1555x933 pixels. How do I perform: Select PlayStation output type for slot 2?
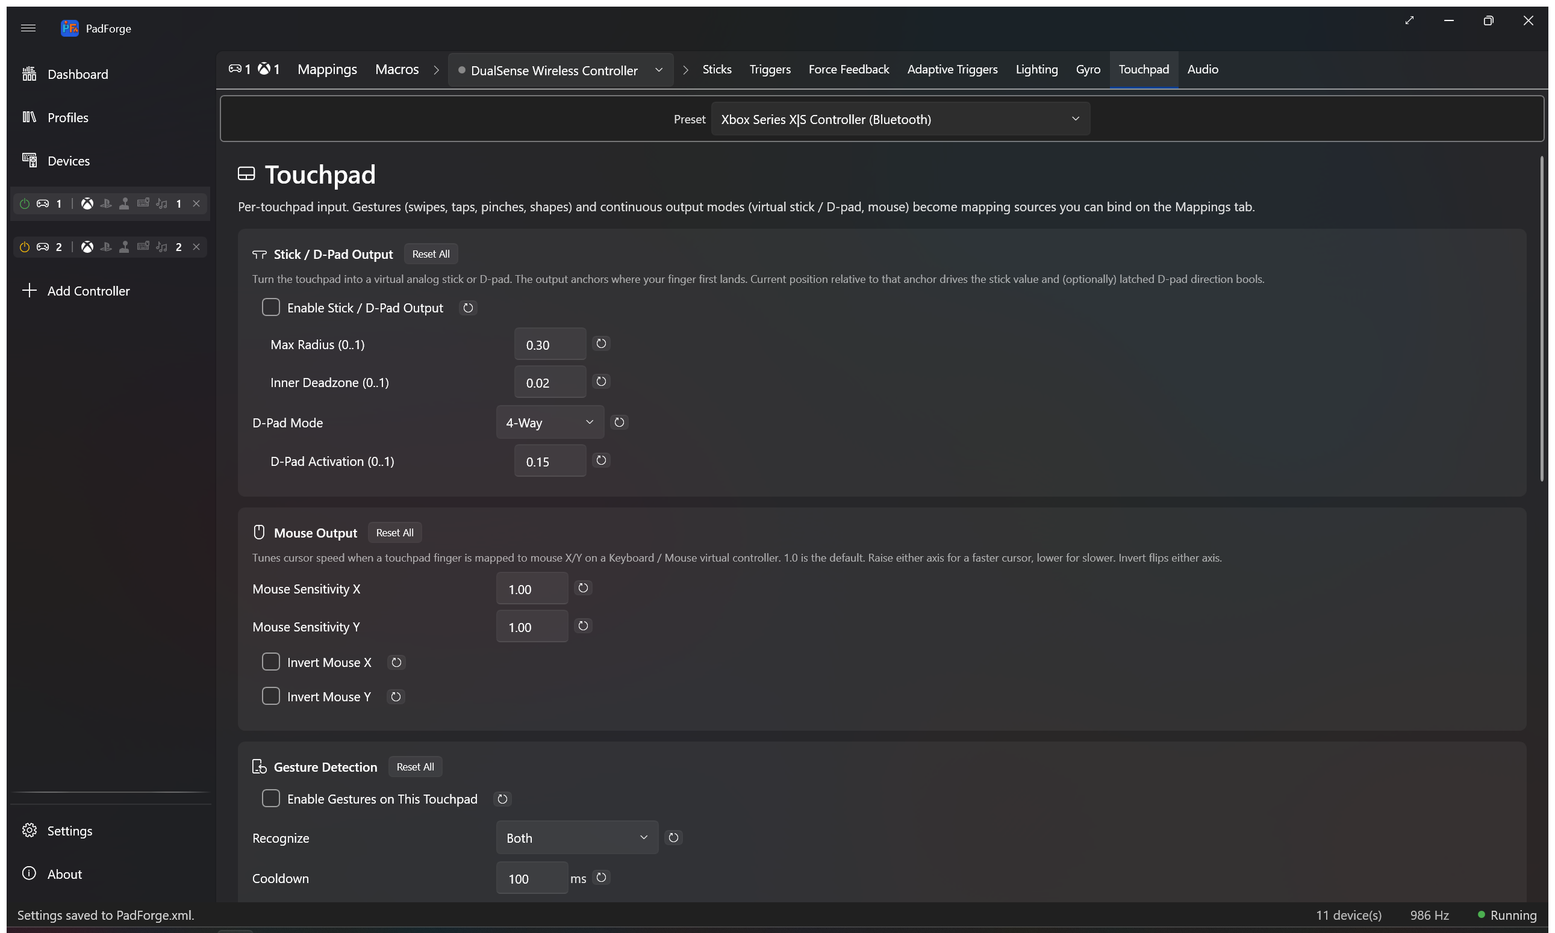pyautogui.click(x=105, y=247)
